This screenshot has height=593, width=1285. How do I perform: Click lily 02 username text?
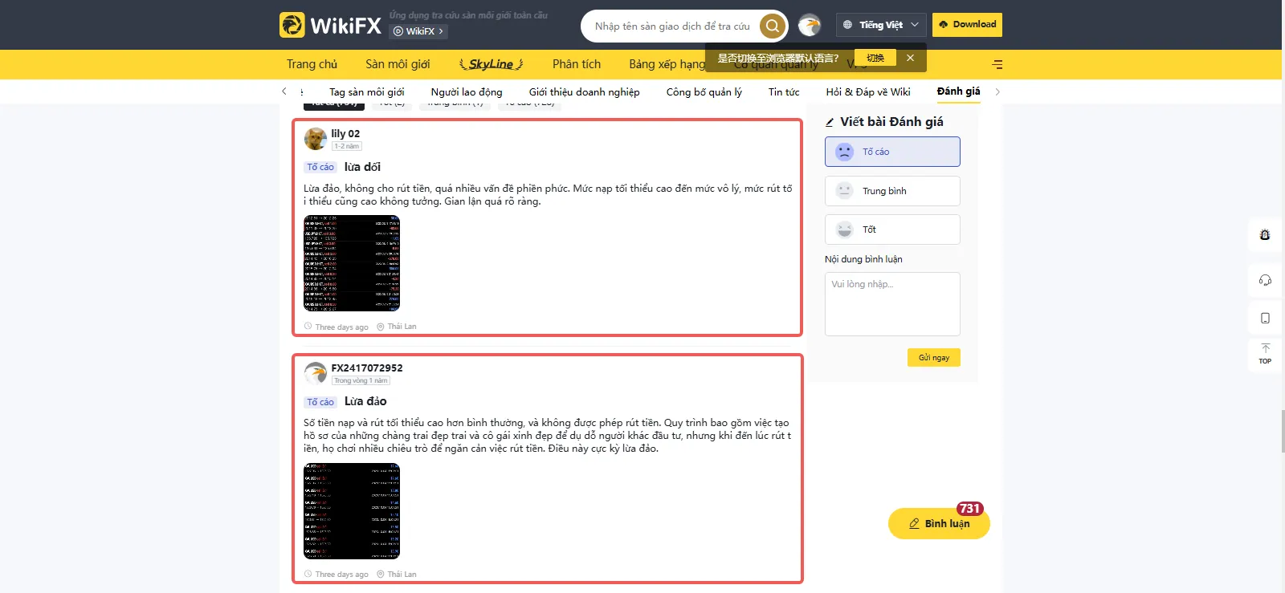[345, 134]
